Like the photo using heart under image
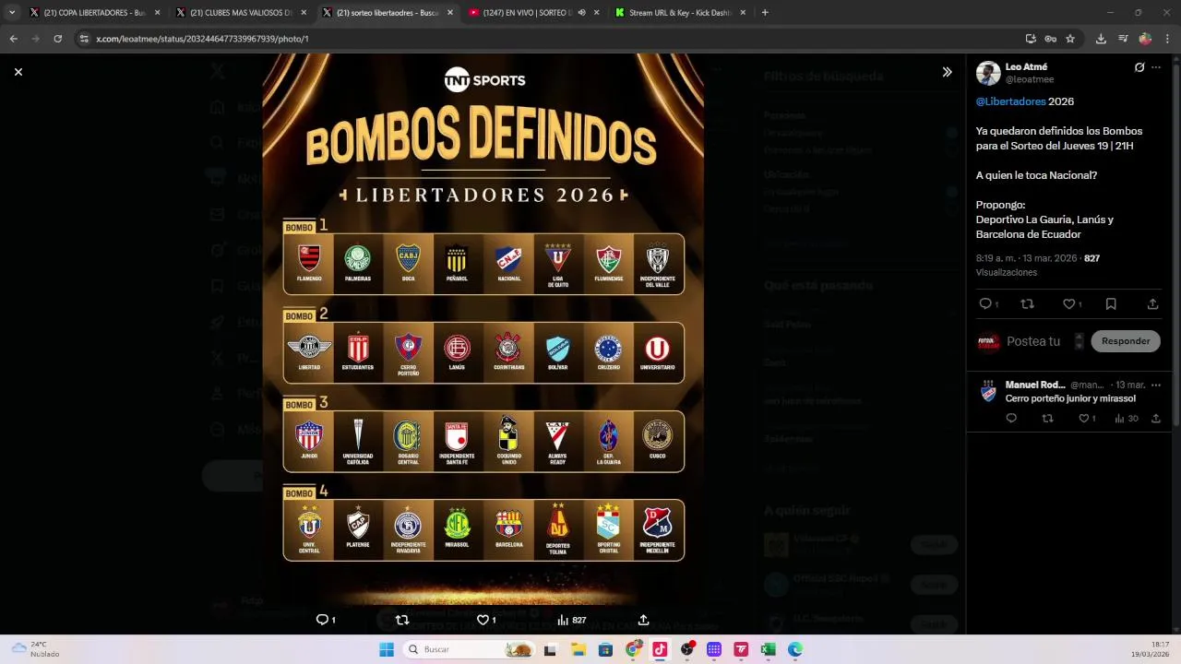1181x664 pixels. (x=483, y=620)
